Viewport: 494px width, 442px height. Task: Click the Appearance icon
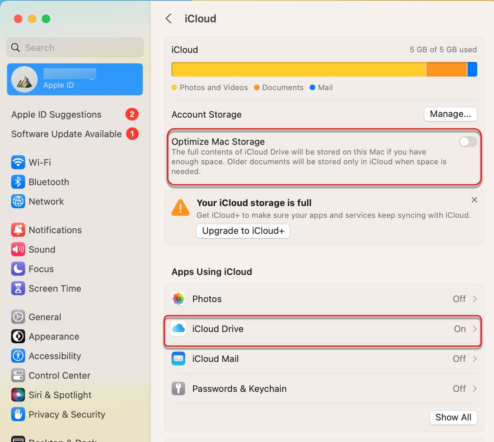coord(18,337)
